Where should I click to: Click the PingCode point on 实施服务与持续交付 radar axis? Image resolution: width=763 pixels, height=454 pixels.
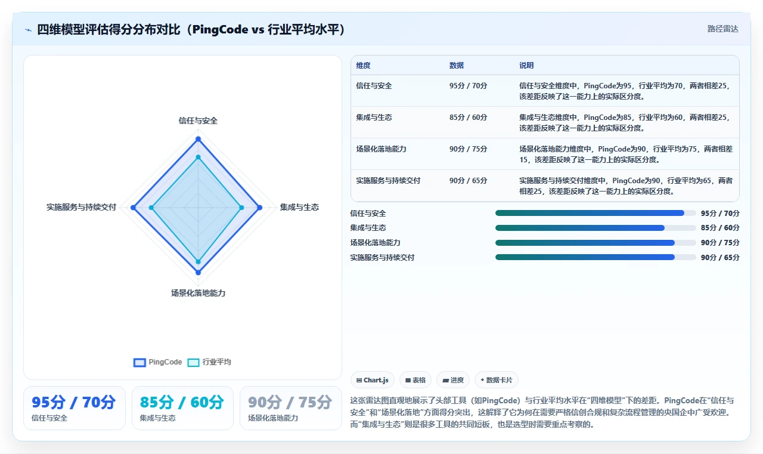point(134,208)
